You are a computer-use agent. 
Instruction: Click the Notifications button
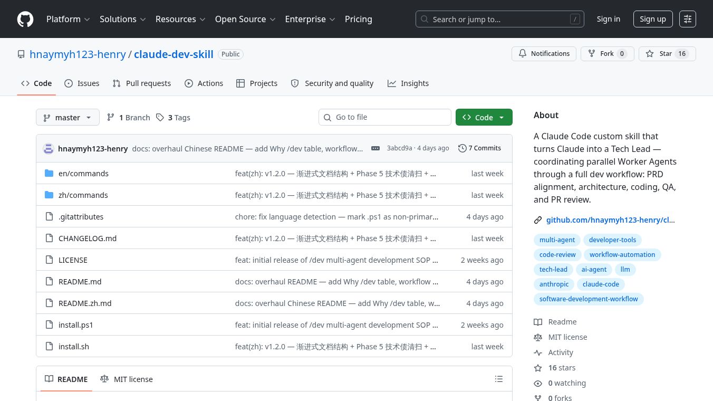point(544,54)
